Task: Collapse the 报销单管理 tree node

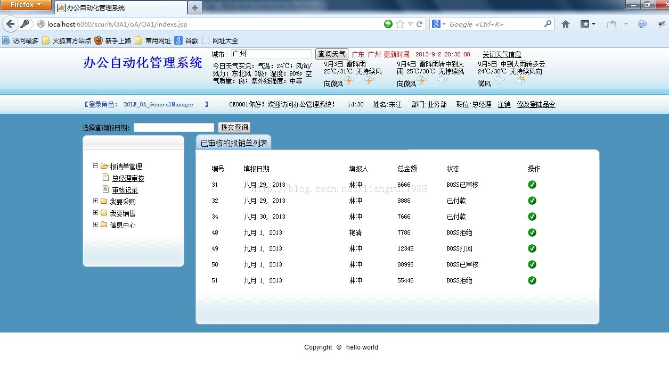Action: (96, 166)
